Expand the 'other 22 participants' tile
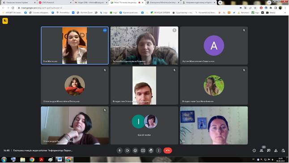Image resolution: width=289 pixels, height=163 pixels. coord(144,125)
